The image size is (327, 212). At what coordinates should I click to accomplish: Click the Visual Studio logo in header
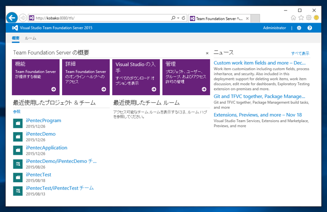[x=15, y=28]
